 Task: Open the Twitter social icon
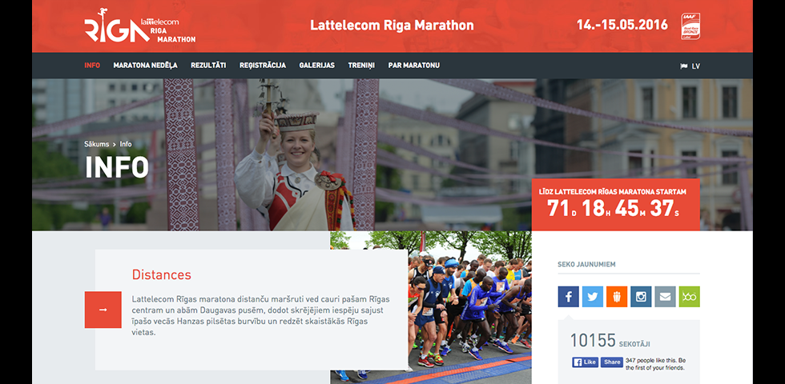(592, 297)
